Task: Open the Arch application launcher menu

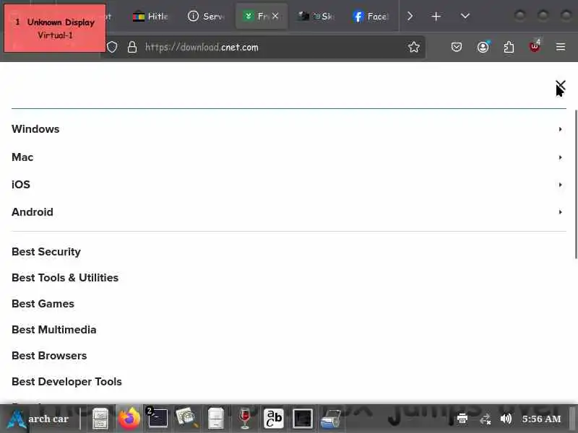Action: tap(38, 419)
